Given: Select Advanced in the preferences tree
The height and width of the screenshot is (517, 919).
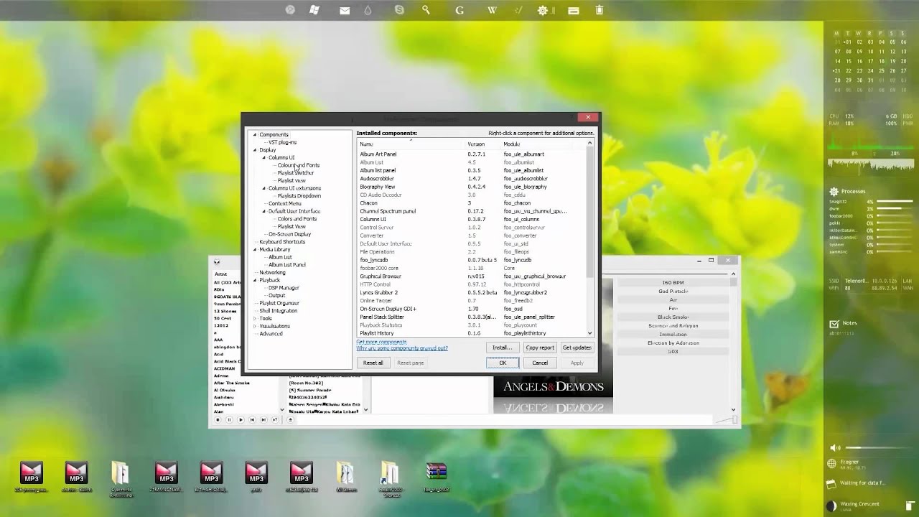Looking at the screenshot, I should [x=271, y=334].
